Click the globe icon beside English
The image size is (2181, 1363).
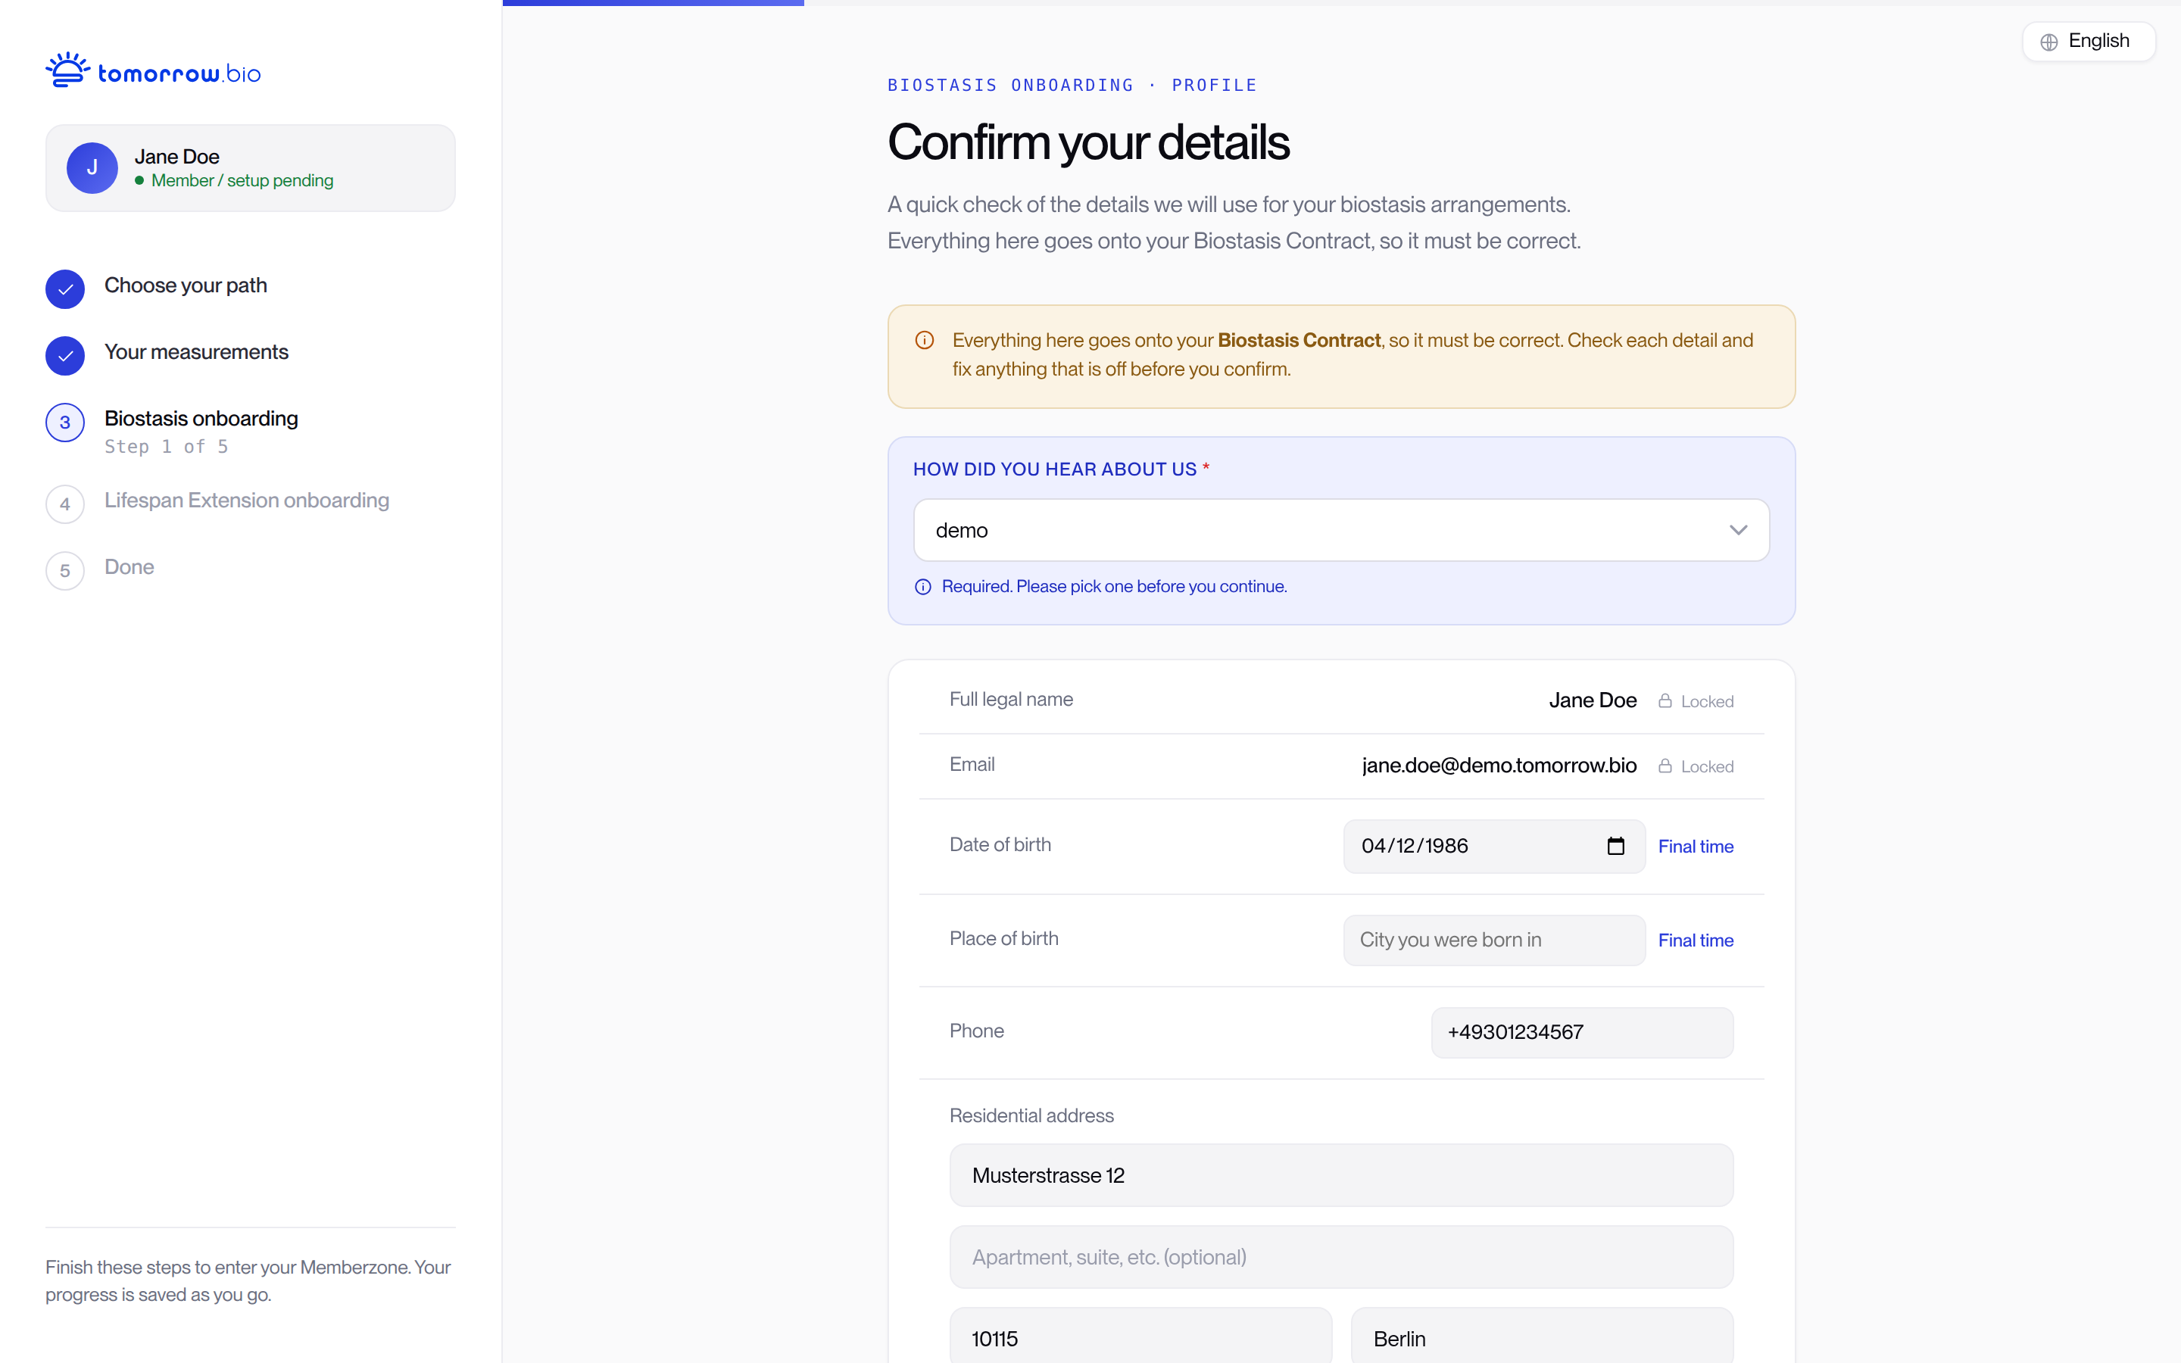tap(2049, 42)
